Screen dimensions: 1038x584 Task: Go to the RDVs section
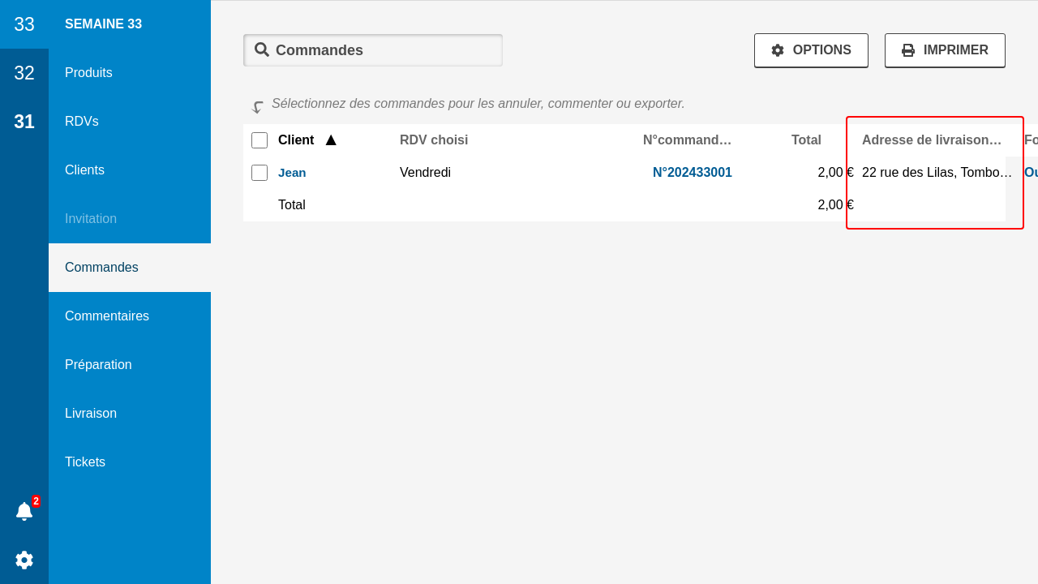coord(82,122)
